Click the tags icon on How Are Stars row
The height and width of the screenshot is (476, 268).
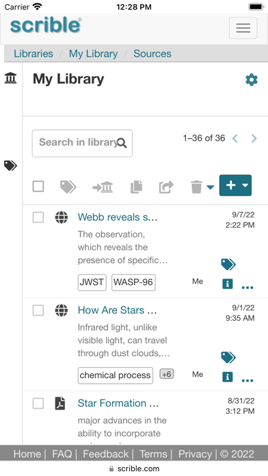228,357
